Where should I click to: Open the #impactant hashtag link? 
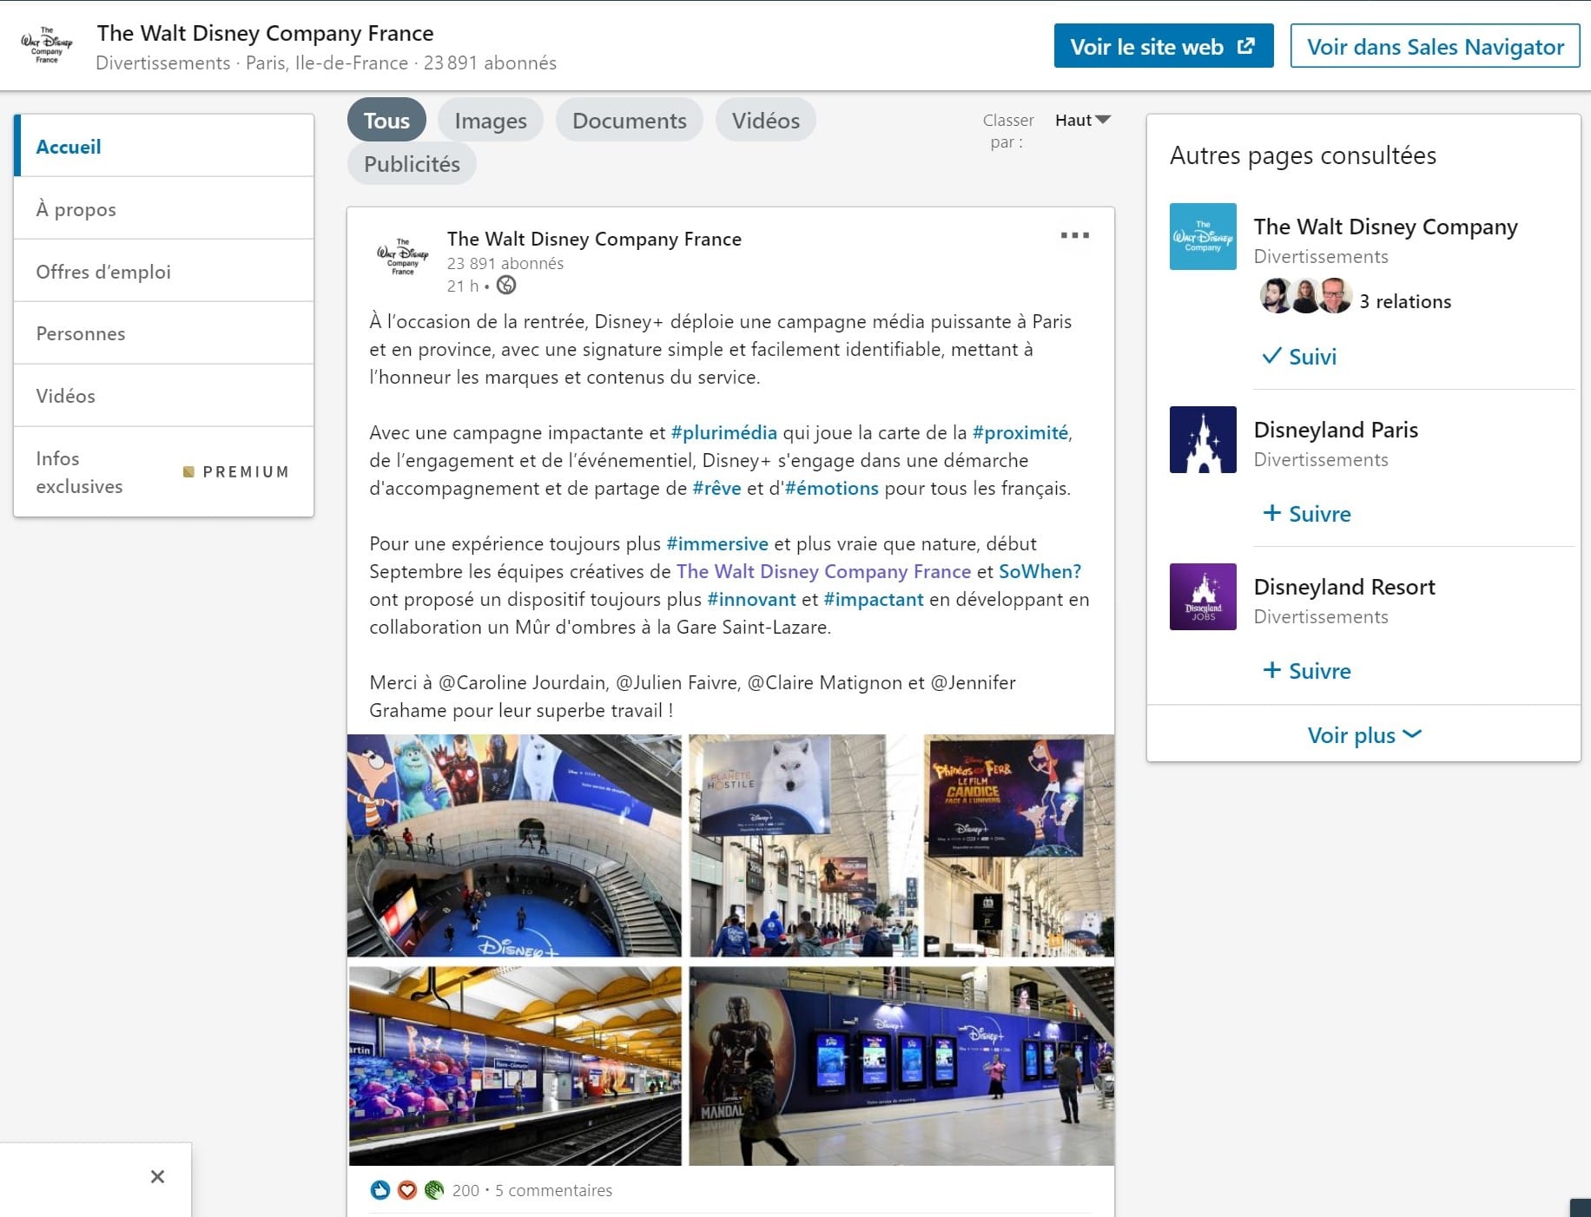(874, 599)
